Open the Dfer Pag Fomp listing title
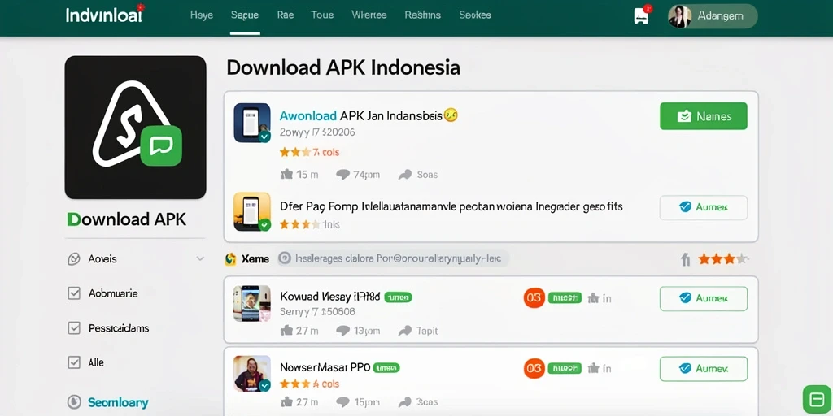The height and width of the screenshot is (416, 833). point(451,206)
